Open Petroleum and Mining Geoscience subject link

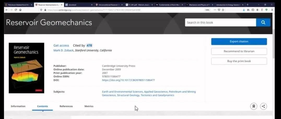(149, 93)
